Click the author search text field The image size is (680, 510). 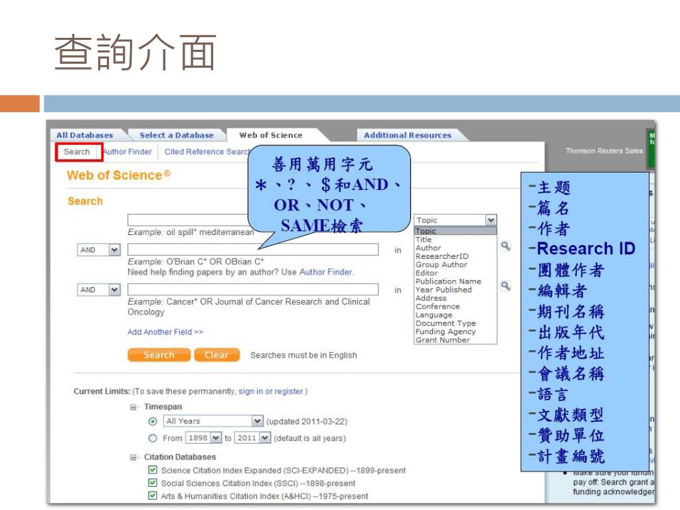[253, 250]
